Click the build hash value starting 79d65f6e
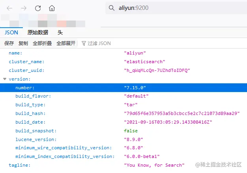Screen dimensions: 247x173 coord(182,113)
